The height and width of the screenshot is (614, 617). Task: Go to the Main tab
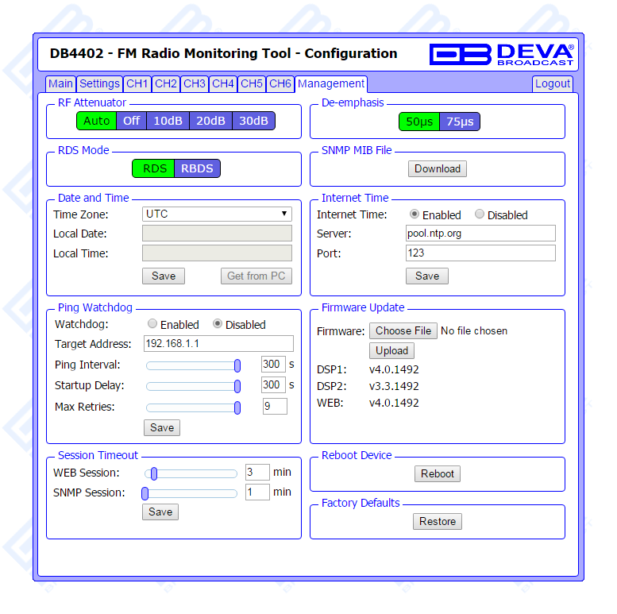point(60,83)
